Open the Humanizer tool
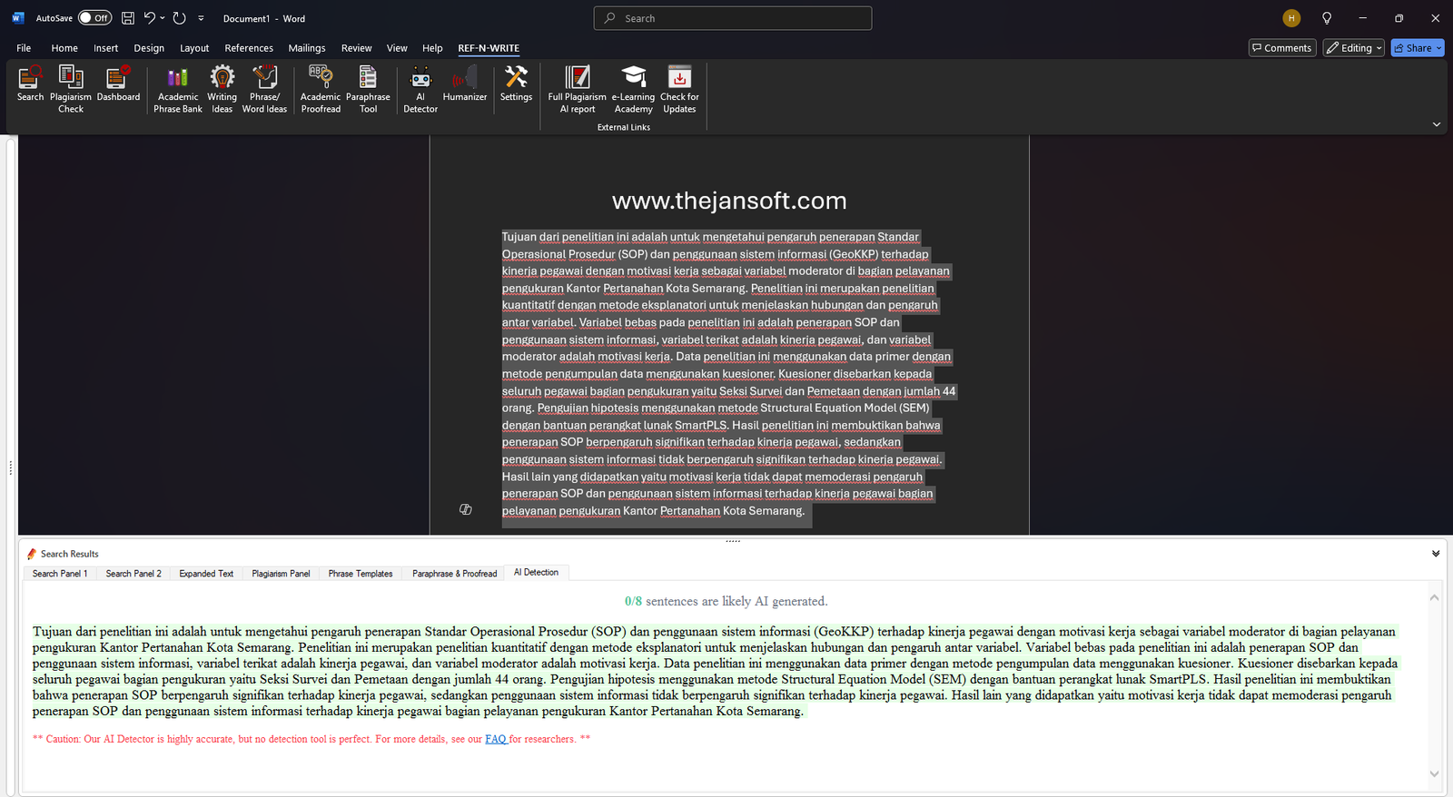The height and width of the screenshot is (797, 1453). 465,84
